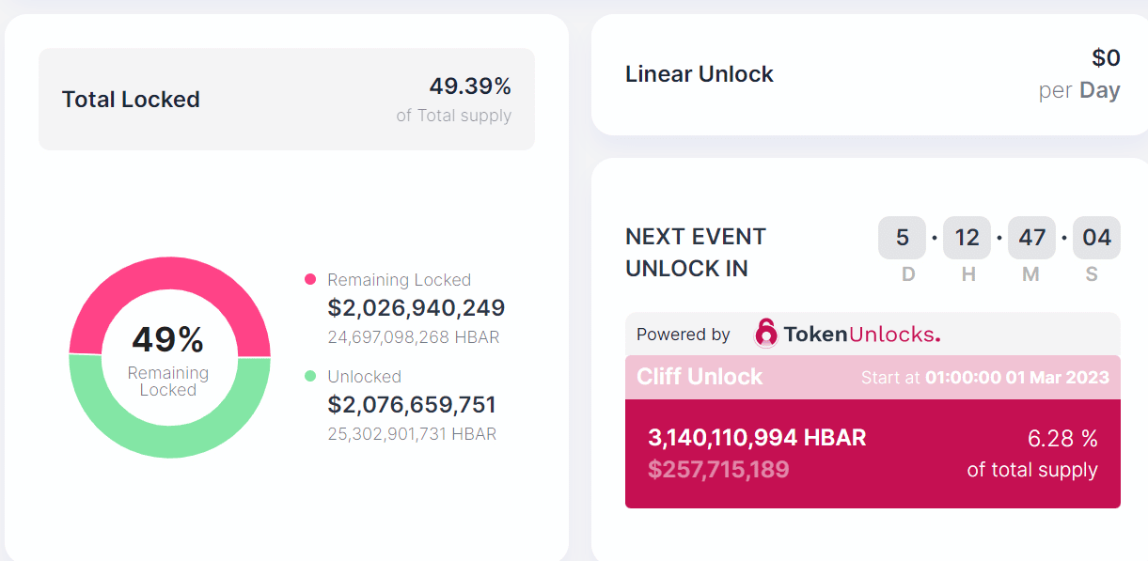
Task: Click the 25,302,901,731 HBAR unlocked amount
Action: point(412,434)
